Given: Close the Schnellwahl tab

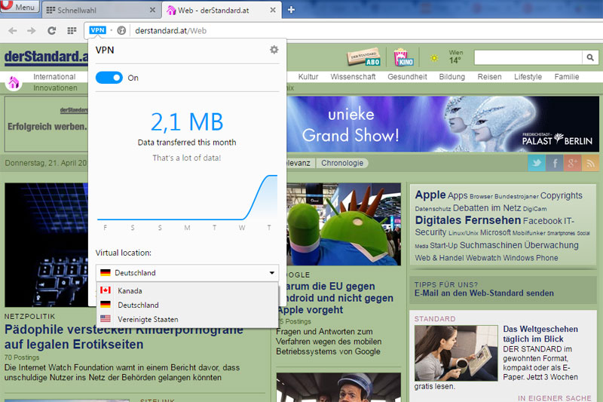Looking at the screenshot, I should click(x=153, y=10).
